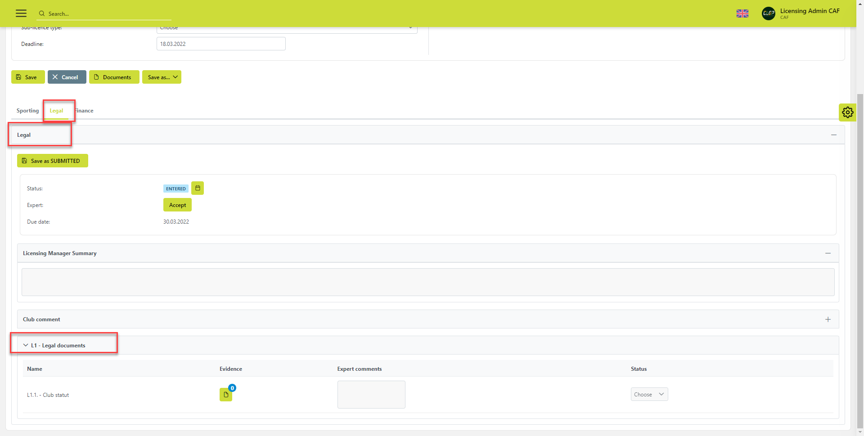
Task: Open the hamburger navigation menu
Action: point(21,13)
